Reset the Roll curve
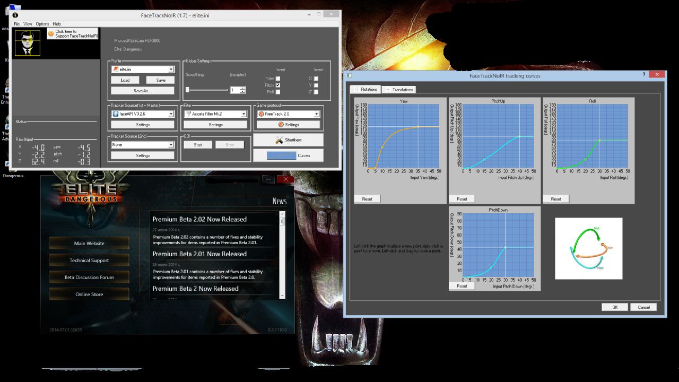This screenshot has width=679, height=382. tap(556, 199)
